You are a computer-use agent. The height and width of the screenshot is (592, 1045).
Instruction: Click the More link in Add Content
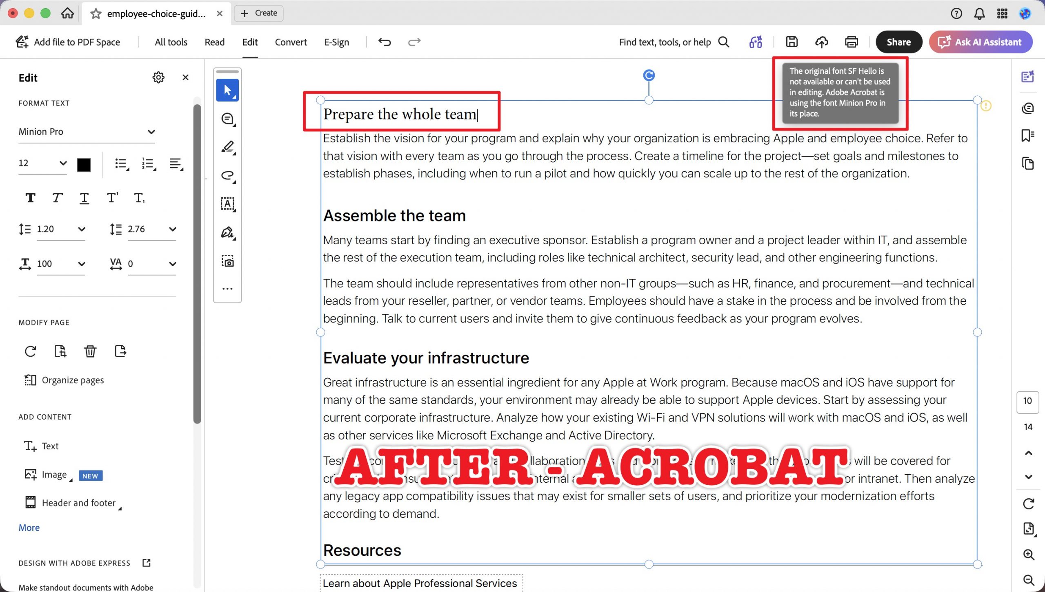pyautogui.click(x=29, y=528)
